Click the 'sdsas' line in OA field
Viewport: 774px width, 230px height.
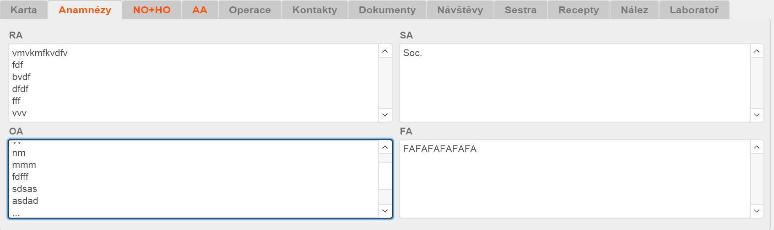[x=25, y=189]
